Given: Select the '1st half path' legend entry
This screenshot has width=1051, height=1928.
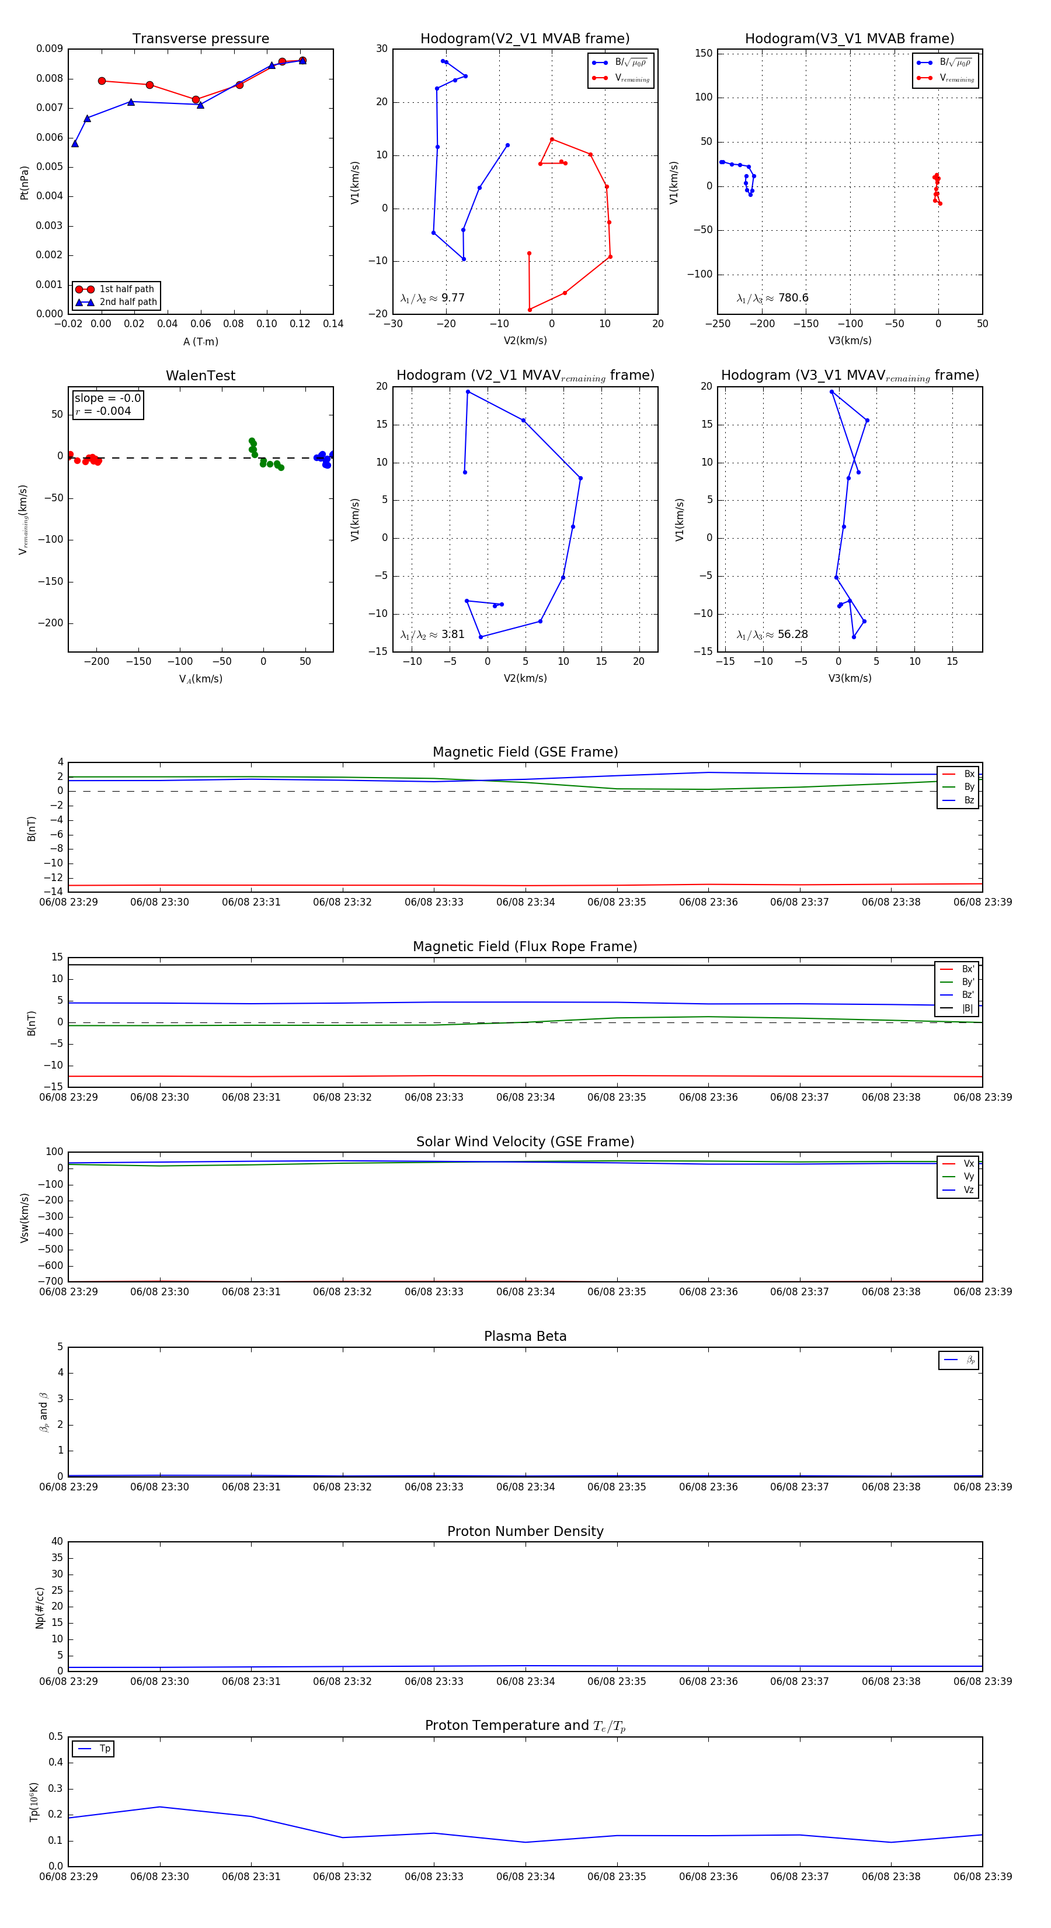Looking at the screenshot, I should click(x=117, y=289).
